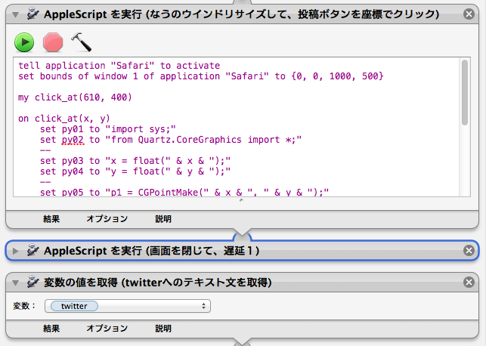Select the first AppleScript action's title bar text

(241, 14)
